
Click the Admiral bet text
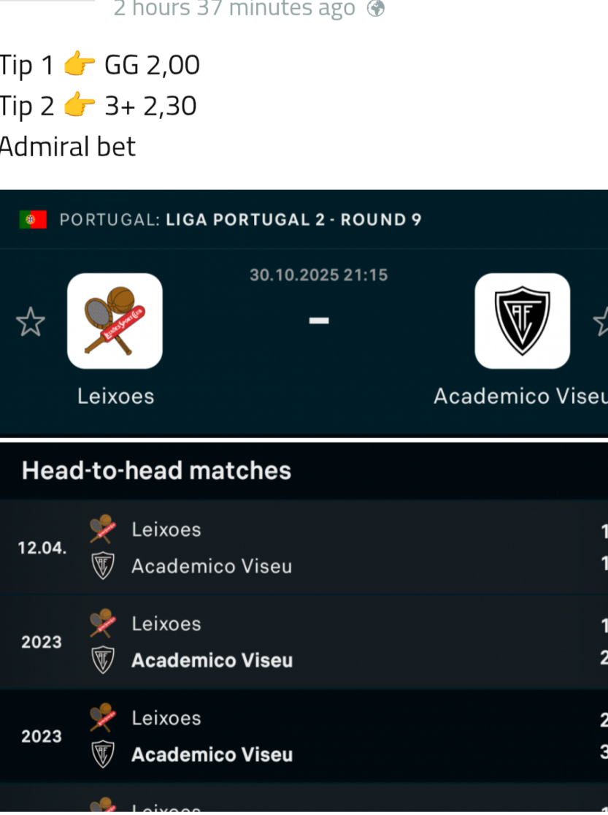coord(67,147)
